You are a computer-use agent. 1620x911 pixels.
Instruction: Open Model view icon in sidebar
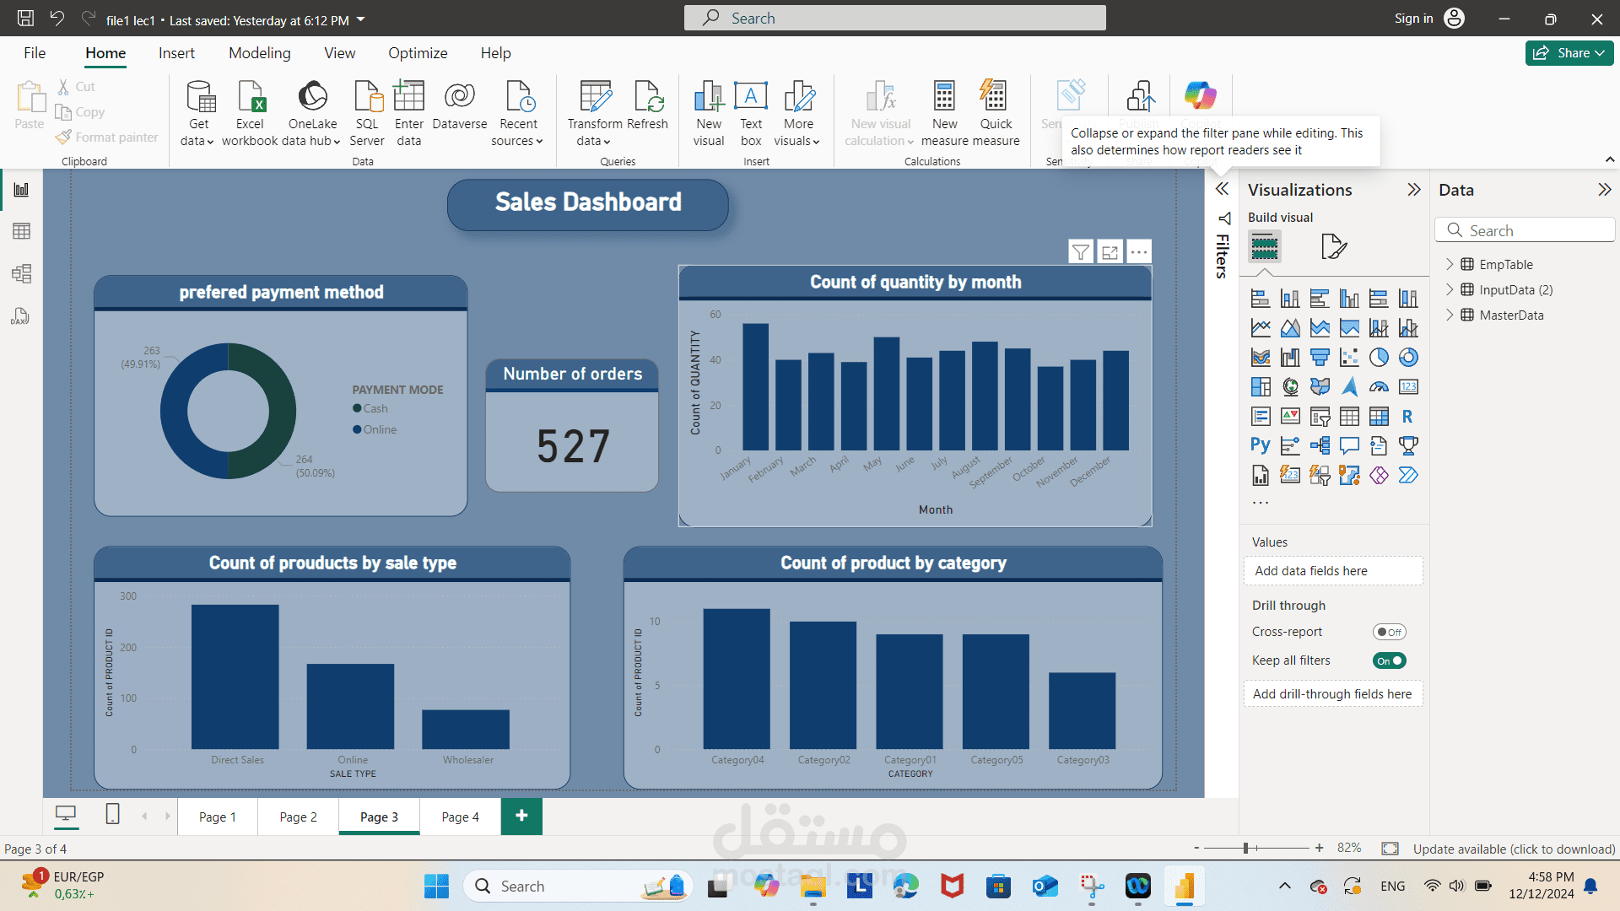click(x=21, y=273)
